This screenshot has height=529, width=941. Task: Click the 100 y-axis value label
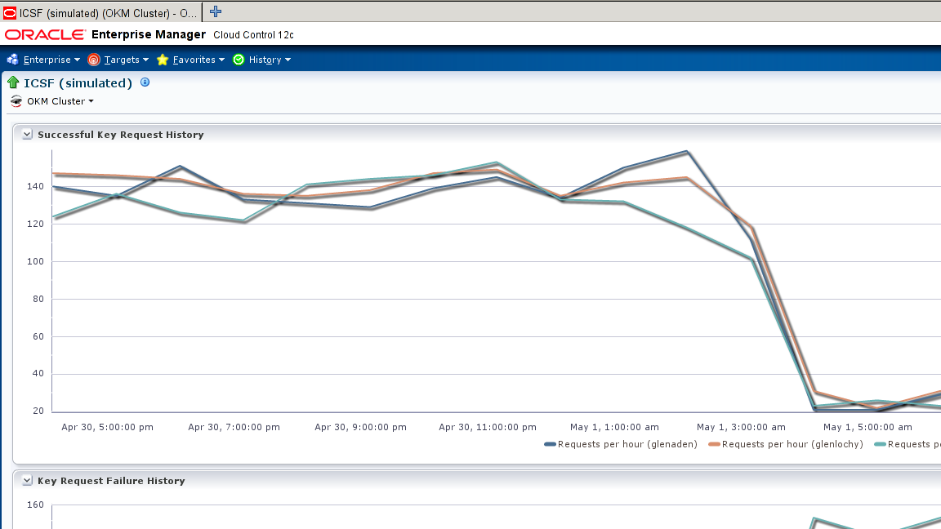pyautogui.click(x=35, y=261)
